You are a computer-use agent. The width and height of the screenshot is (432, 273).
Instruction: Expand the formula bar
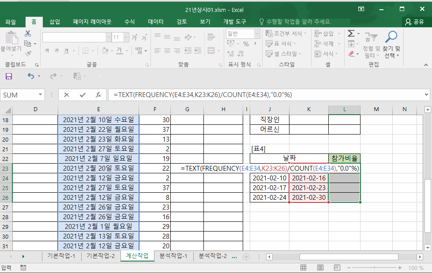pos(426,95)
